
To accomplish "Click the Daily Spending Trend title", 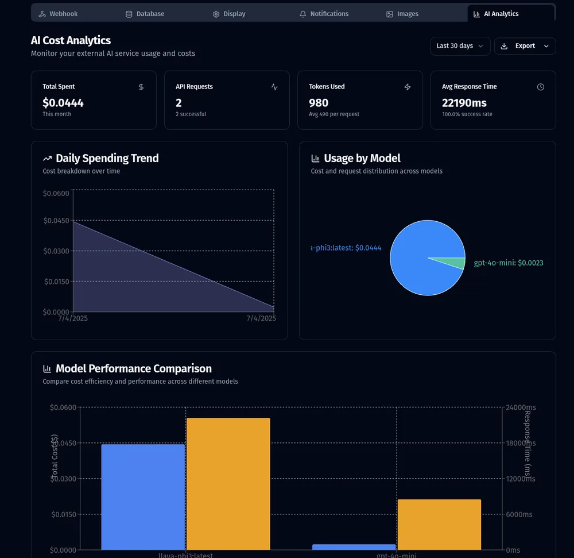I will click(107, 158).
